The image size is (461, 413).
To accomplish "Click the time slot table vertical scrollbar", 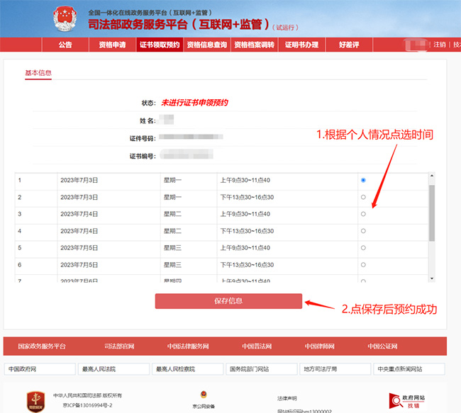I will [432, 213].
